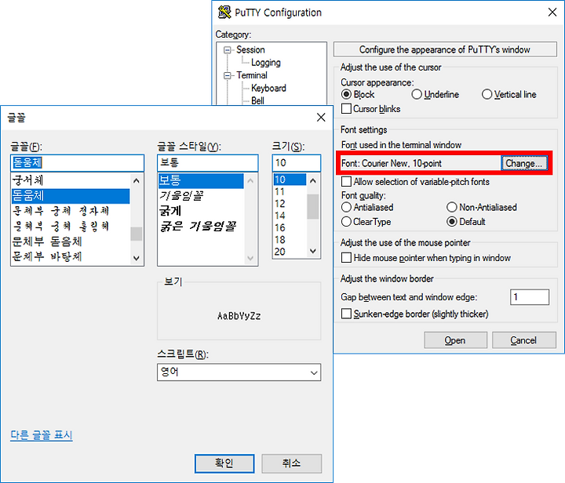
Task: Click size list scroll up arrow
Action: (313, 180)
